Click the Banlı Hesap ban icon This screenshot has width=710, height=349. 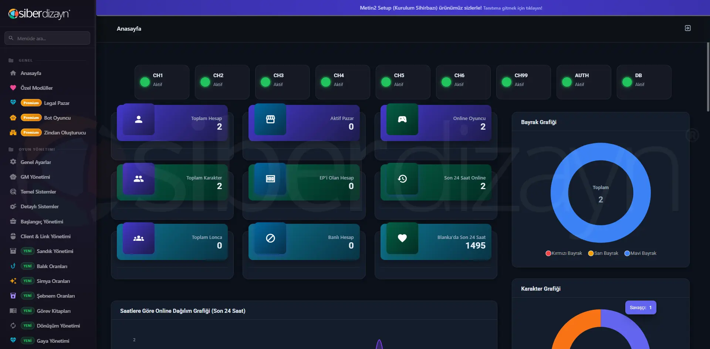(270, 238)
